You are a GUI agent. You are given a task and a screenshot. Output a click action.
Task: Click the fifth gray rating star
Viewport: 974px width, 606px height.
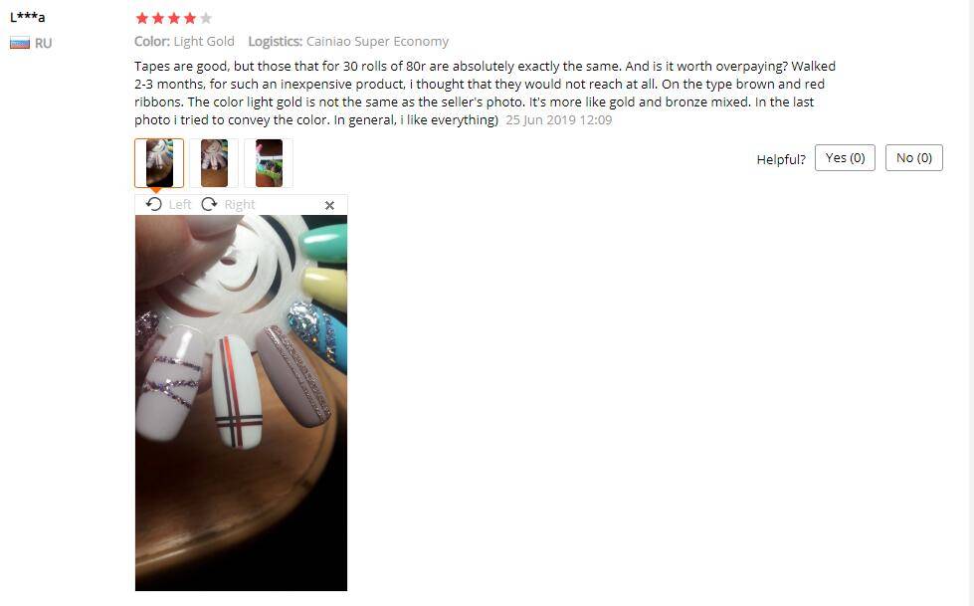(x=206, y=18)
